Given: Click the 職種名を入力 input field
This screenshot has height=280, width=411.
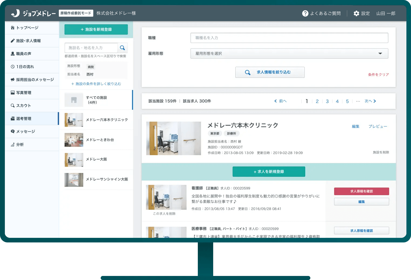Looking at the screenshot, I should [289, 38].
